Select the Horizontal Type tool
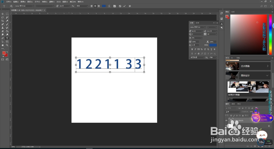Image resolution: width=274 pixels, height=149 pixels. [x=7, y=38]
